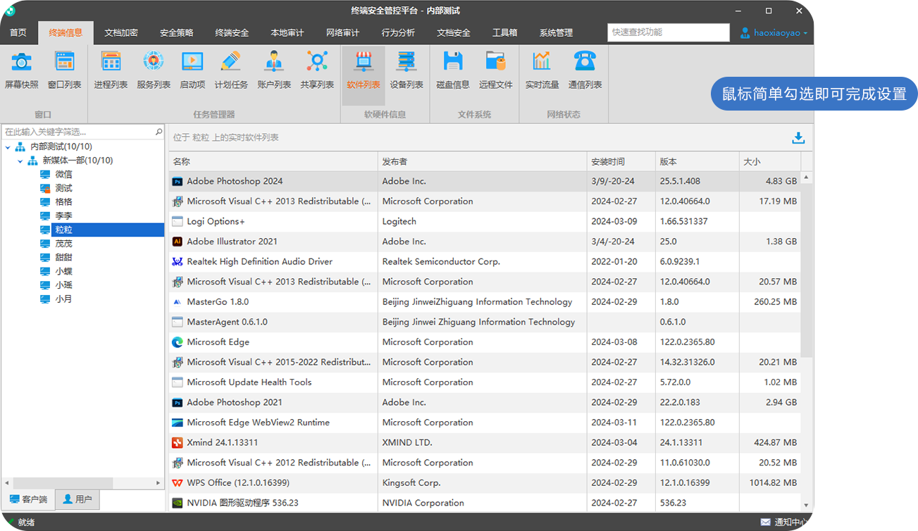Click the Logi Options+ name cell

273,221
